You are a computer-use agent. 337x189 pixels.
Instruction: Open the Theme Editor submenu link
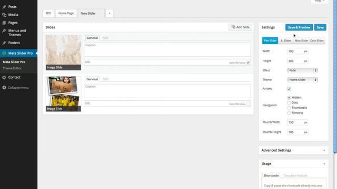(12, 68)
